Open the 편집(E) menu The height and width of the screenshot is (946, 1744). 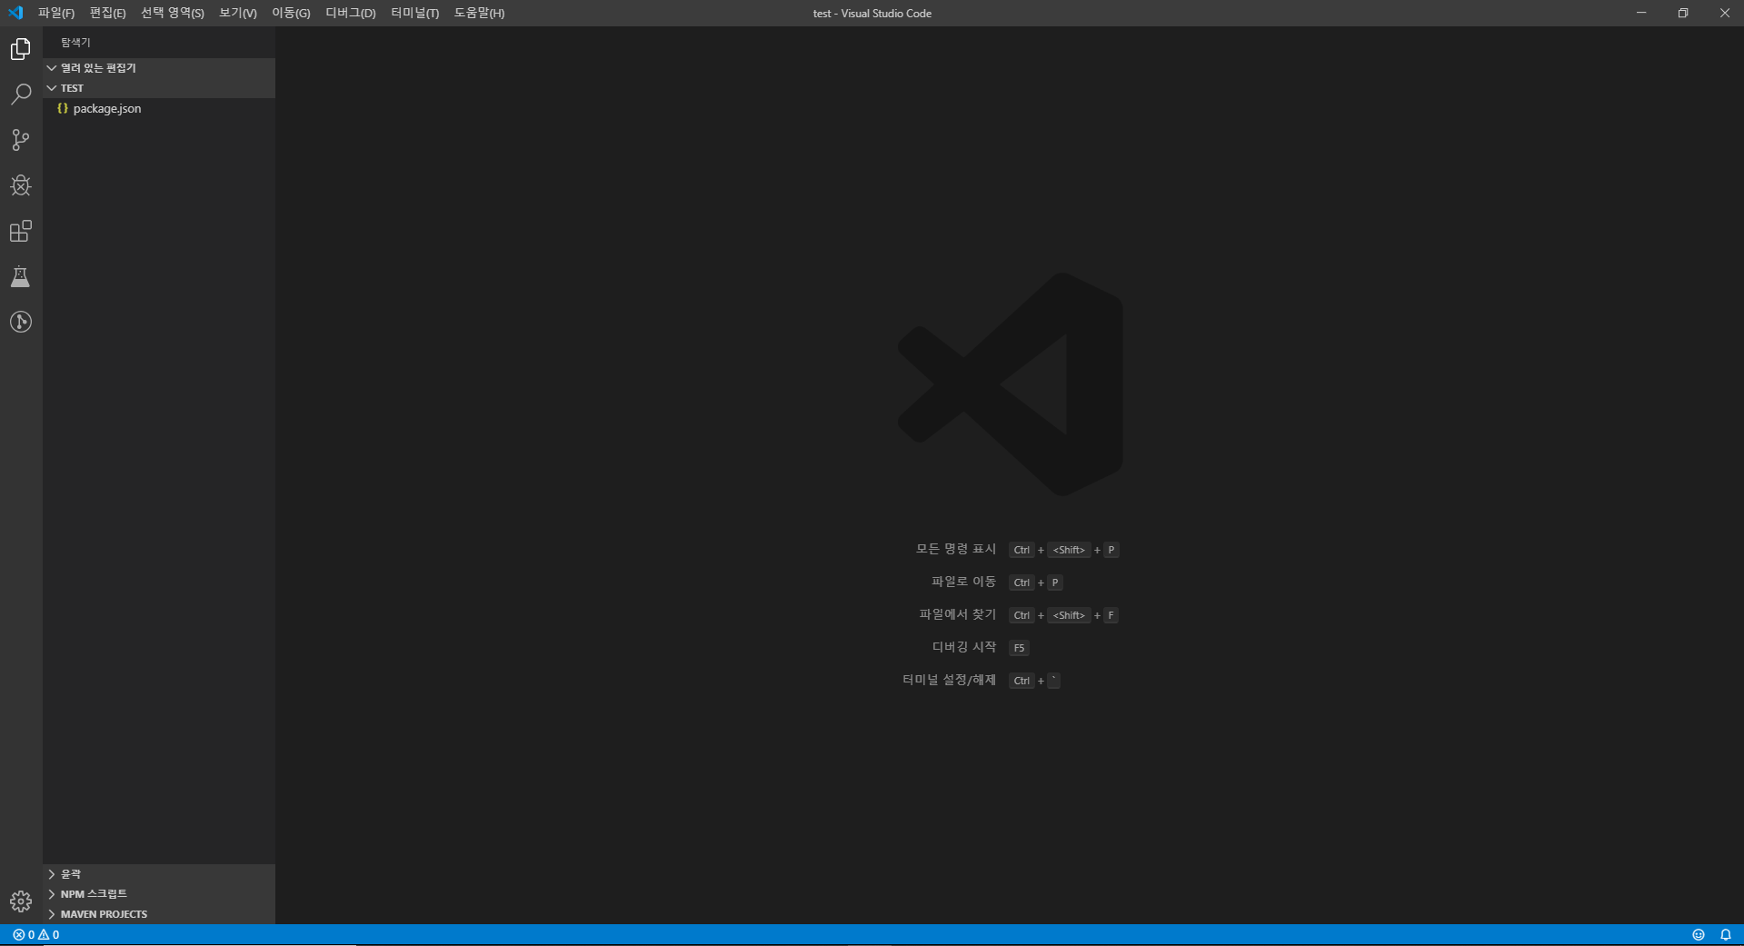107,13
